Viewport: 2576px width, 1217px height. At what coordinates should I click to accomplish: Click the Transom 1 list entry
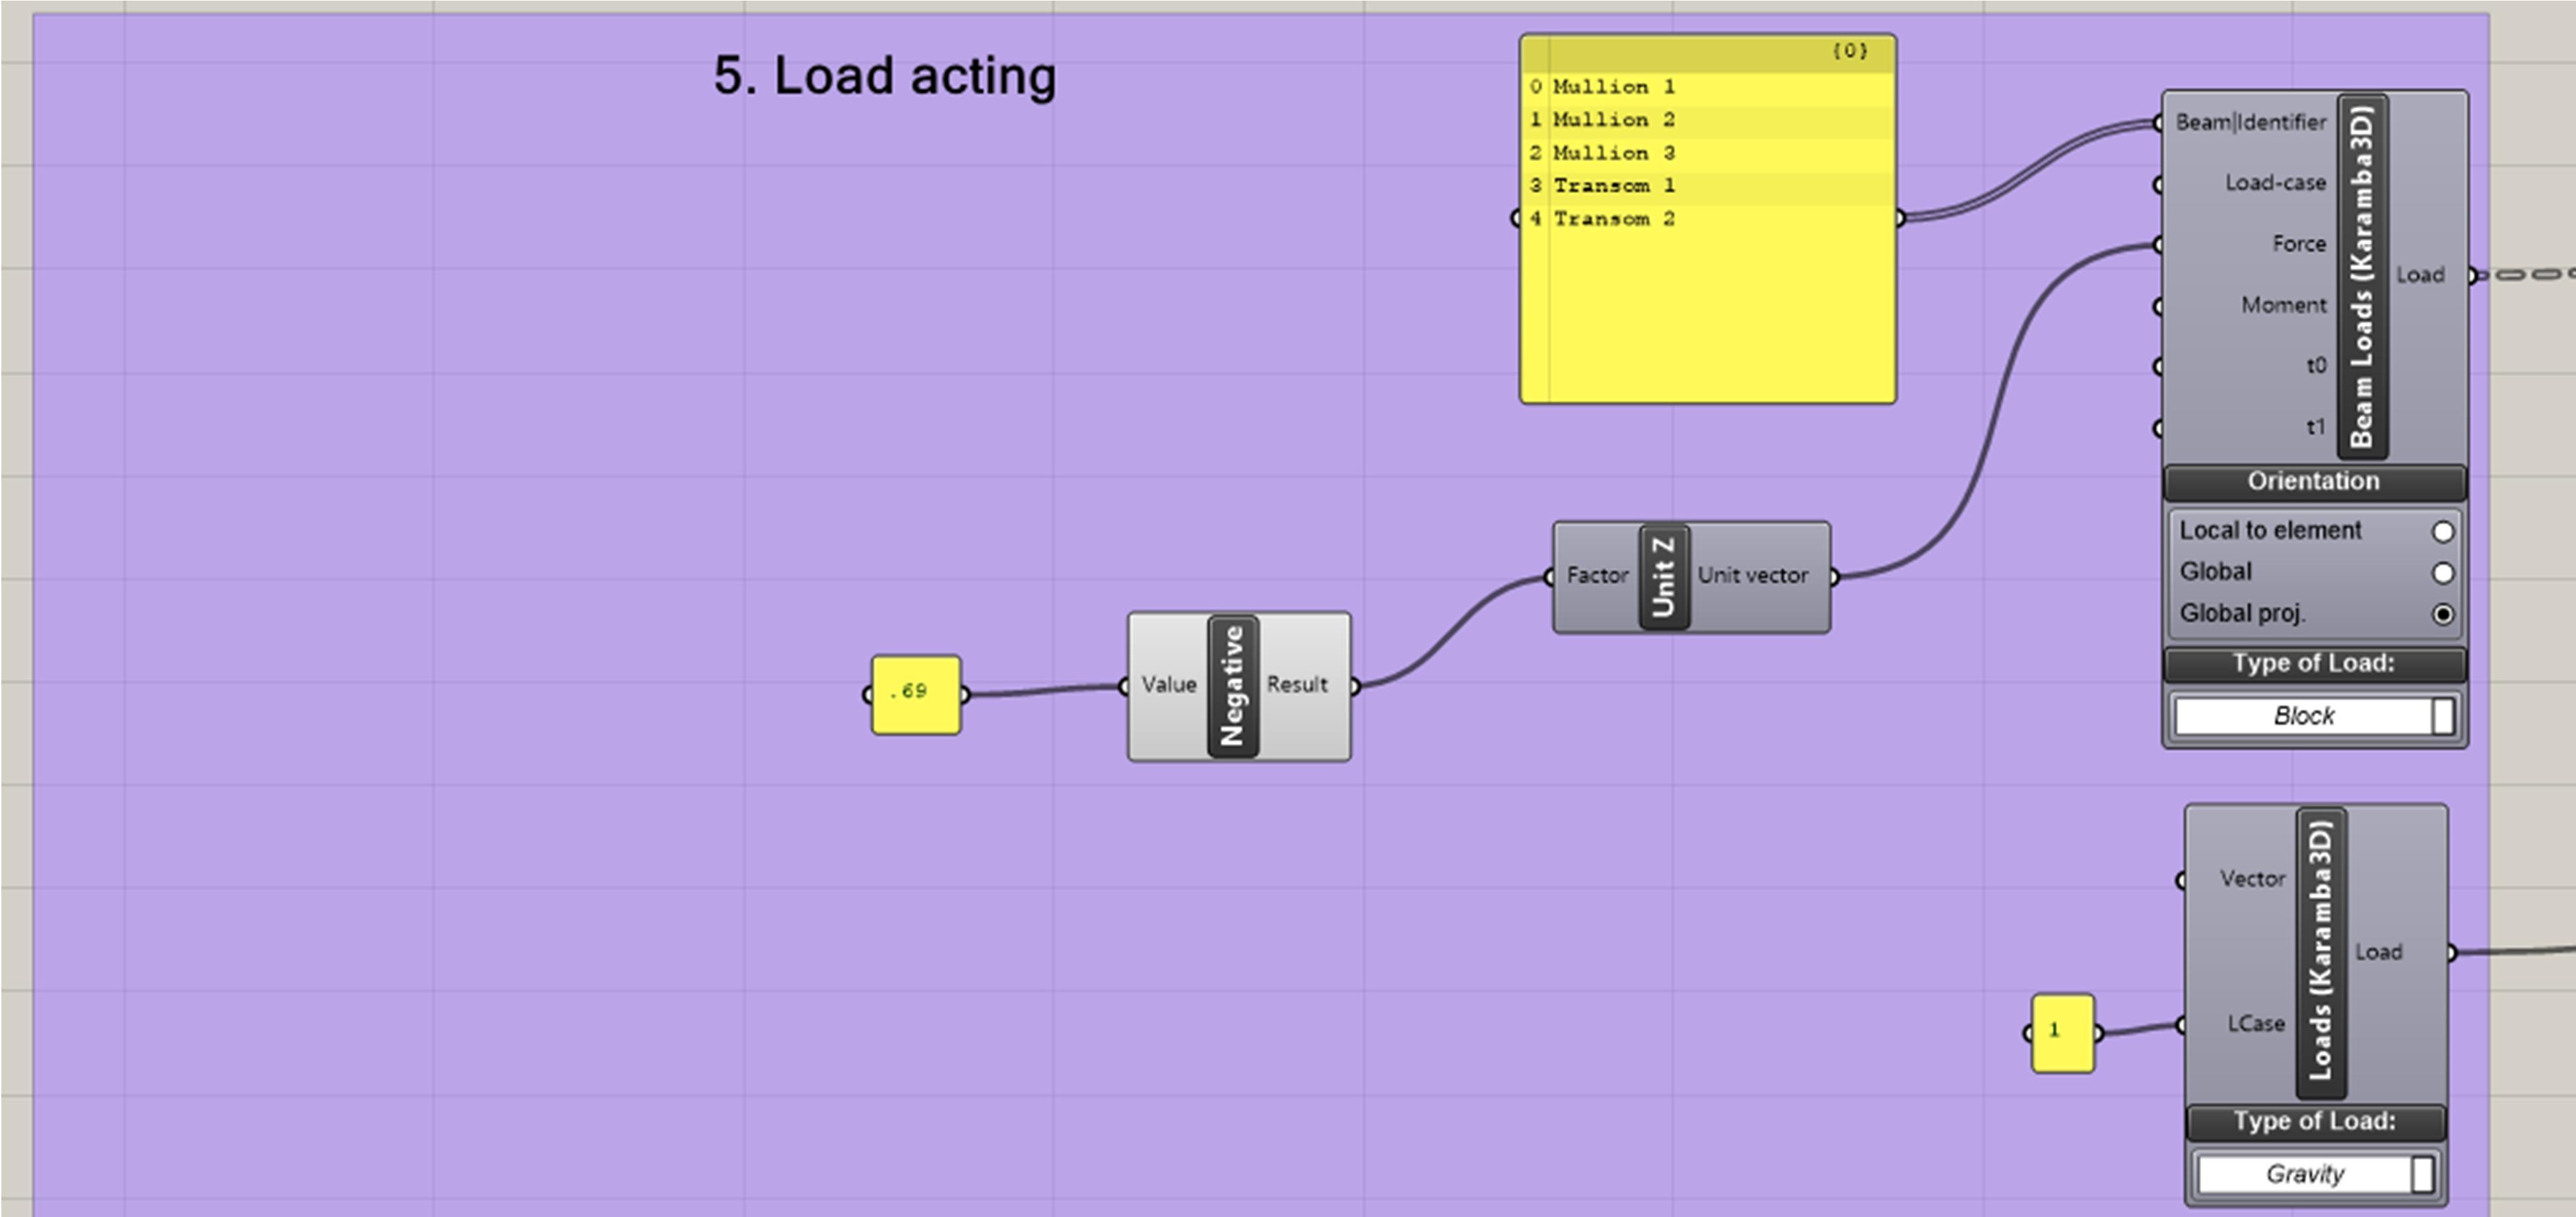[x=1613, y=186]
